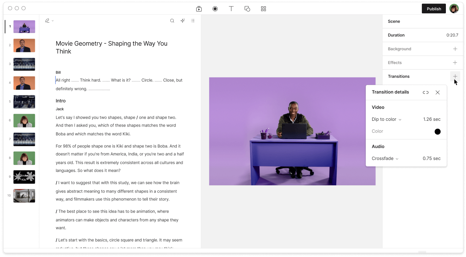Click the Effects property label
The width and height of the screenshot is (466, 257).
tap(395, 63)
